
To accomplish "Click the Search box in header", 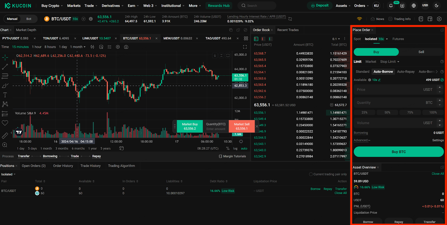I will (257, 6).
